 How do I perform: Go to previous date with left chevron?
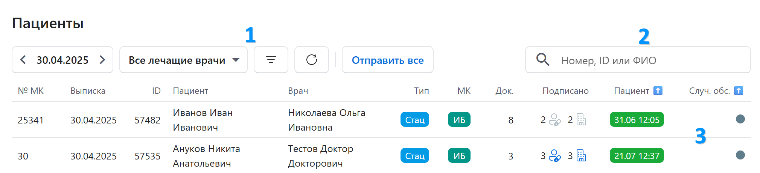click(23, 60)
